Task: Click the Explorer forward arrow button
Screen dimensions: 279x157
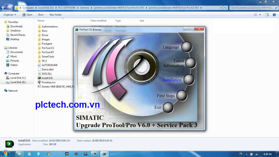Action: pyautogui.click(x=8, y=8)
